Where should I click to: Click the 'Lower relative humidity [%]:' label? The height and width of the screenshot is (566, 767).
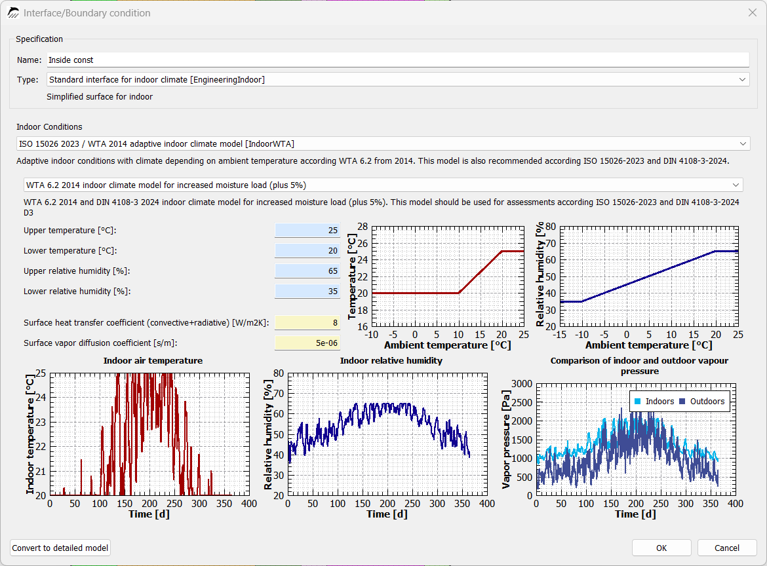coord(77,292)
